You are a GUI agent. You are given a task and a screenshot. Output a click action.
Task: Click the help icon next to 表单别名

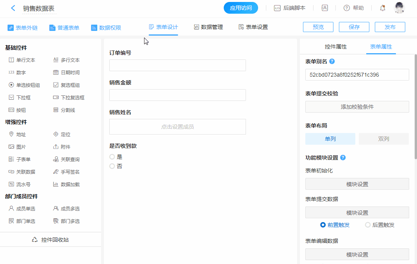332,61
